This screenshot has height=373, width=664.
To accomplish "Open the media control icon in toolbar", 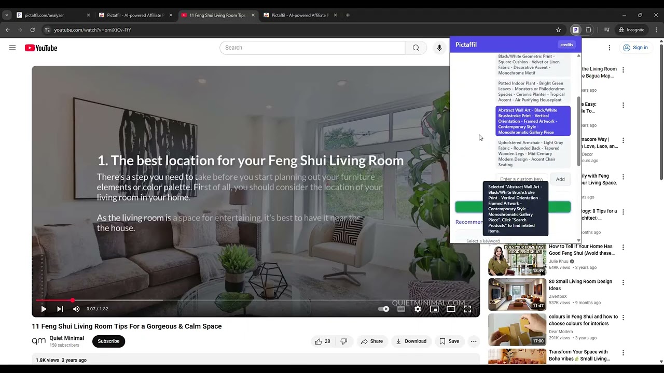I will [x=606, y=30].
